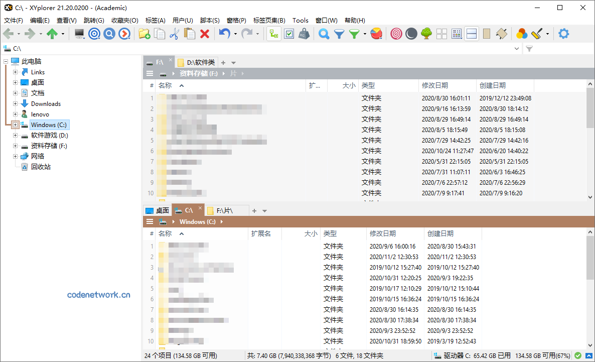The image size is (595, 362).
Task: Click the green Up arrow icon
Action: (52, 34)
